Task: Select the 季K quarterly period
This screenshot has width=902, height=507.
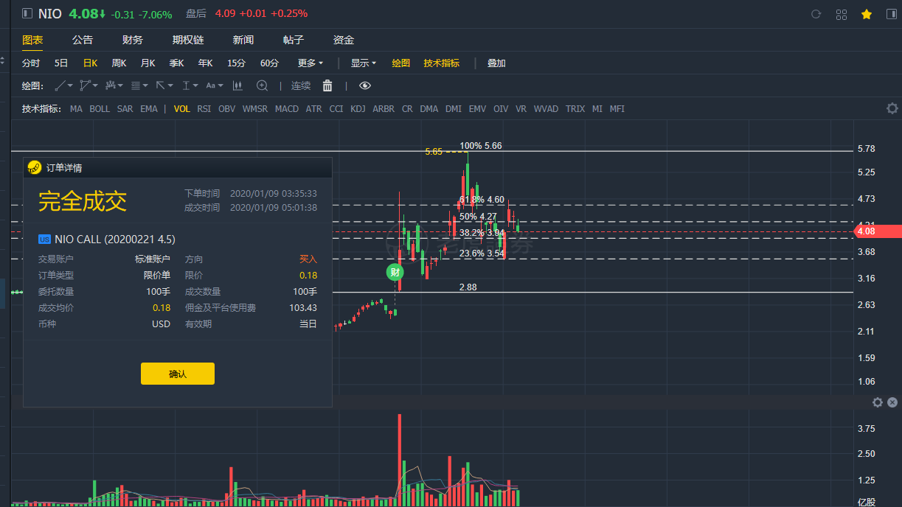Action: pyautogui.click(x=176, y=63)
